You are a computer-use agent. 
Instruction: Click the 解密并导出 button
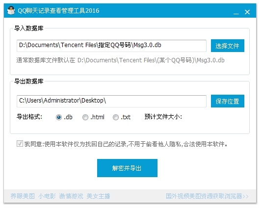click(127, 168)
